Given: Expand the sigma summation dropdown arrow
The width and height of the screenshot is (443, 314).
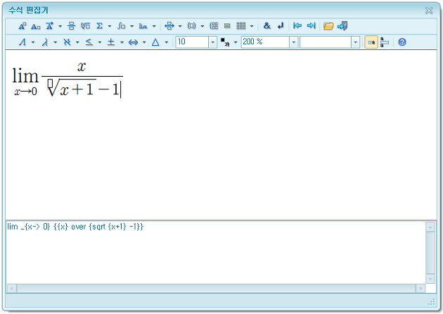Looking at the screenshot, I should coord(110,26).
